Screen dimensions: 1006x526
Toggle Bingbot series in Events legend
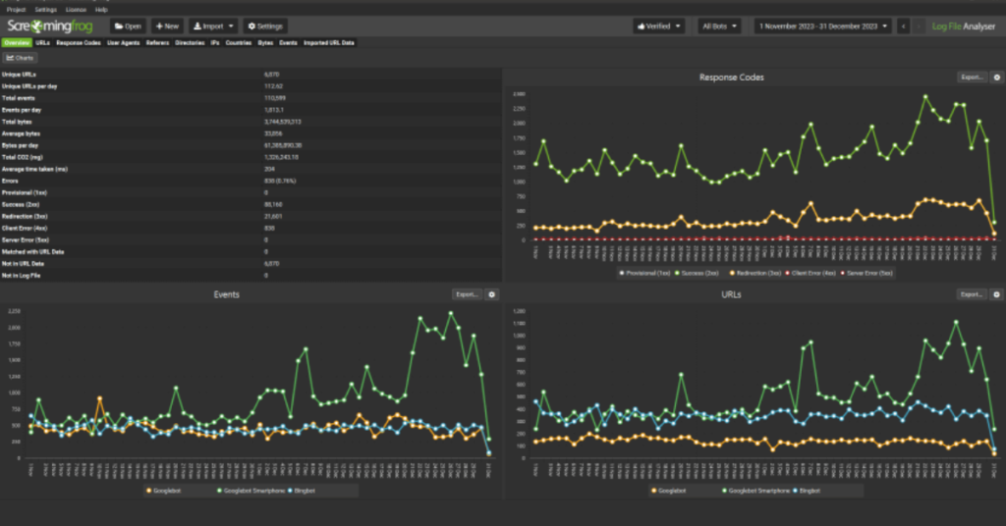point(302,491)
